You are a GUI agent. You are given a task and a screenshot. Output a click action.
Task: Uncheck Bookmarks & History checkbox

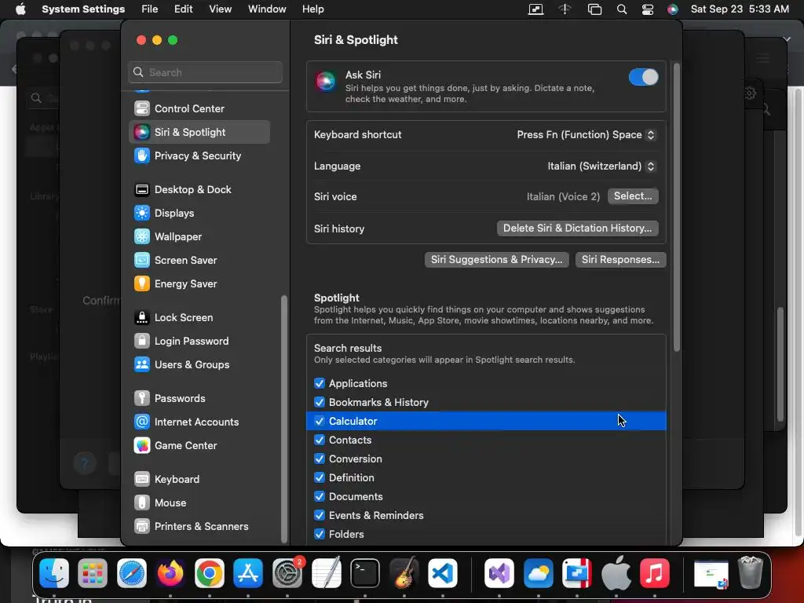pyautogui.click(x=320, y=402)
